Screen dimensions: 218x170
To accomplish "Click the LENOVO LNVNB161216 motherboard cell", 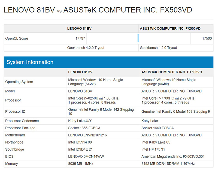I will click(87, 135).
